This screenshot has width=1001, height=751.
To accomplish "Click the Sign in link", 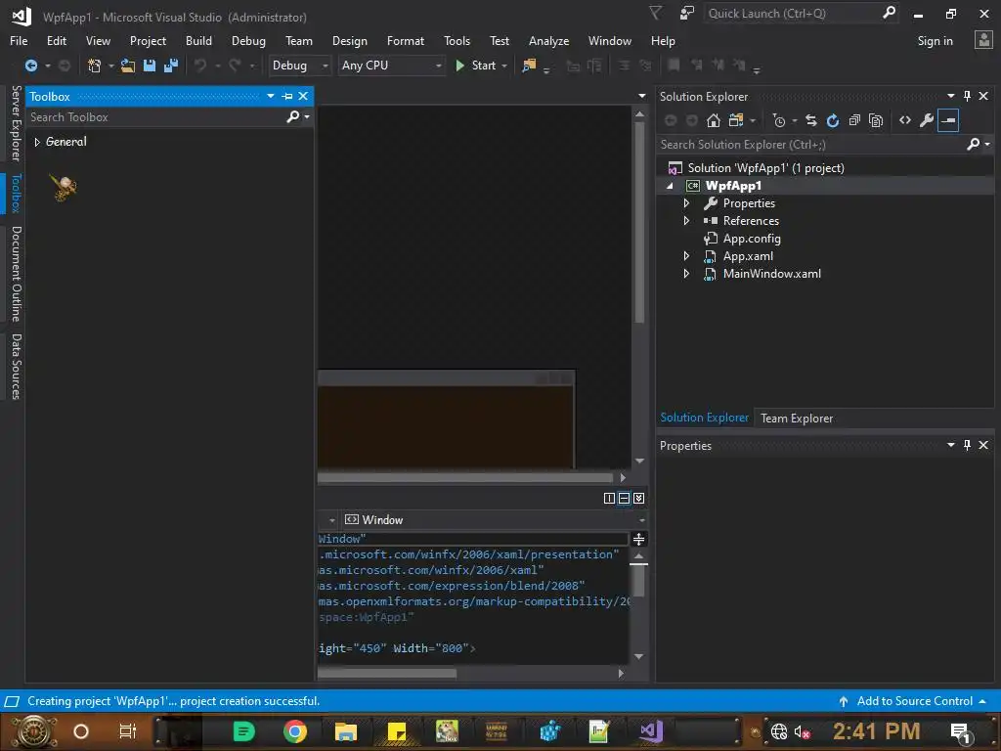I will 935,41.
